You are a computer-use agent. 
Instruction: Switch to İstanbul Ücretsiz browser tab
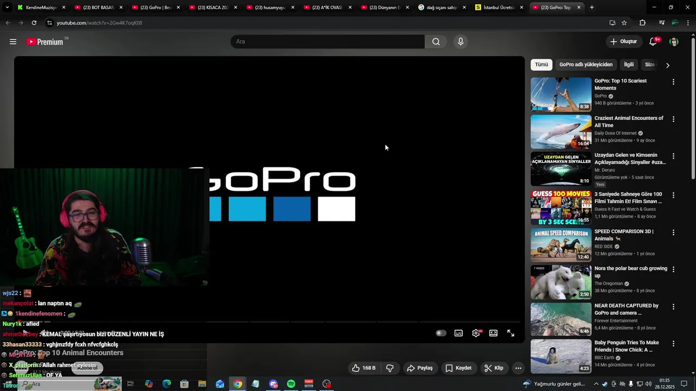pyautogui.click(x=499, y=8)
